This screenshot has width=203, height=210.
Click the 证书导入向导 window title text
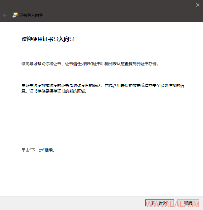pos(31,15)
